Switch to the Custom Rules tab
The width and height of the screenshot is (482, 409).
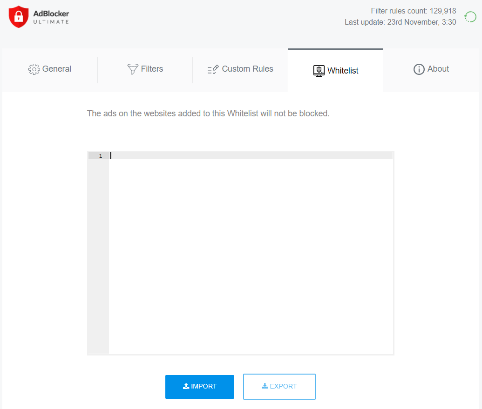point(240,69)
